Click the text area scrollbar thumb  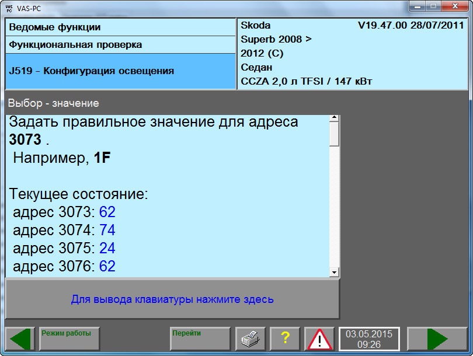[334, 134]
